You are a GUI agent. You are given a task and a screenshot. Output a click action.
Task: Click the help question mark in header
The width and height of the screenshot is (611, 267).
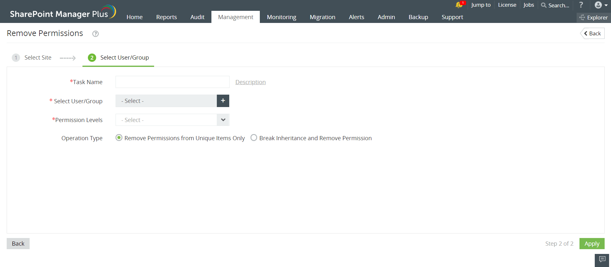(581, 5)
